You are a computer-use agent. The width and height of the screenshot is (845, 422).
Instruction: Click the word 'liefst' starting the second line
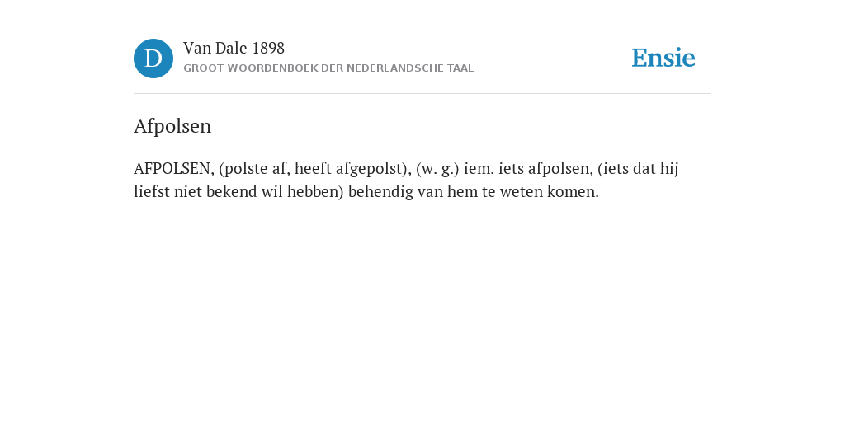[x=152, y=191]
